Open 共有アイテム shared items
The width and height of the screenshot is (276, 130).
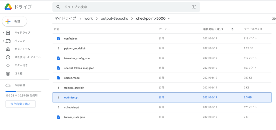click(22, 49)
